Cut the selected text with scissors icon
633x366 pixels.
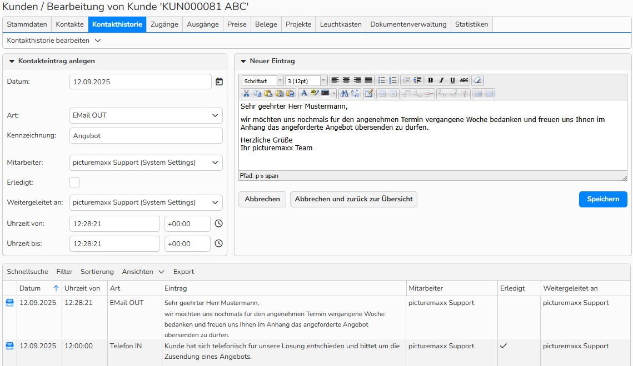point(246,93)
